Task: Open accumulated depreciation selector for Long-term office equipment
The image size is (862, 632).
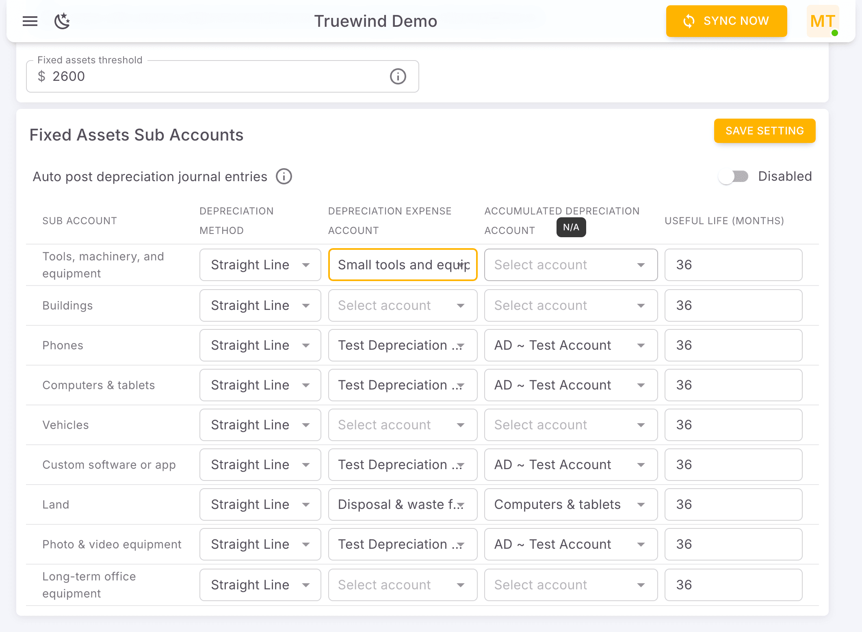Action: tap(570, 585)
